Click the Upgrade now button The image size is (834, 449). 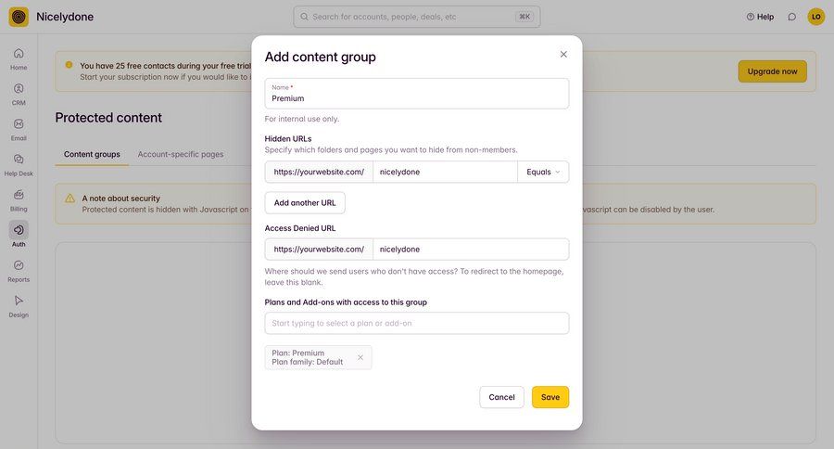coord(772,71)
